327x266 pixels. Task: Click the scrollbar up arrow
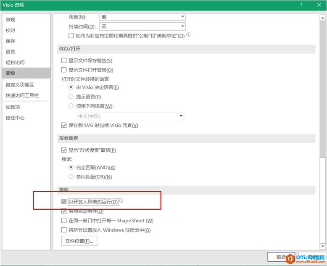point(323,18)
